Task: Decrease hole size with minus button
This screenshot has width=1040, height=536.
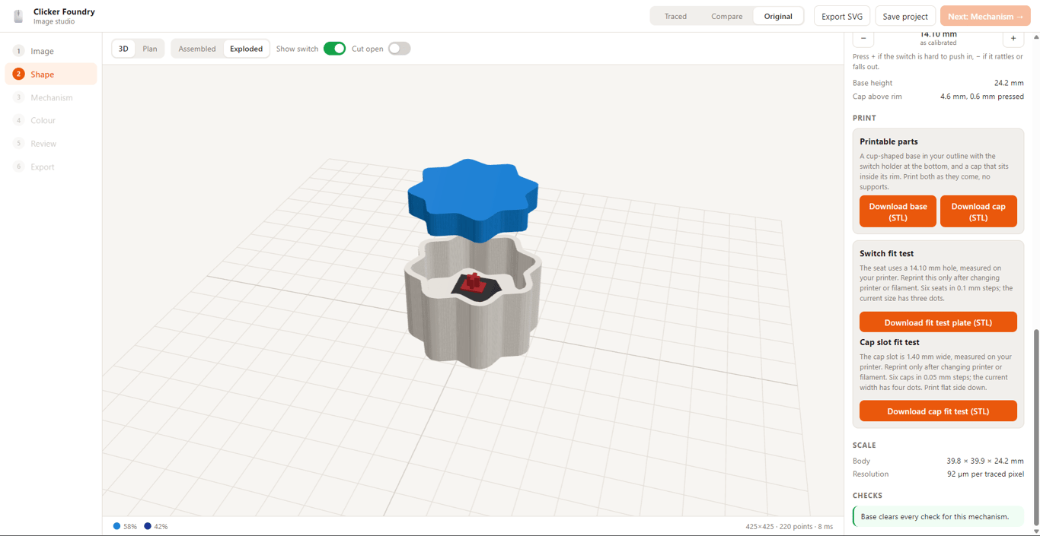Action: pos(863,38)
